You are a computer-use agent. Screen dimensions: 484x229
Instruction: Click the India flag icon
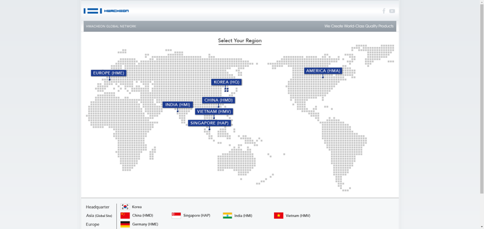tap(227, 216)
